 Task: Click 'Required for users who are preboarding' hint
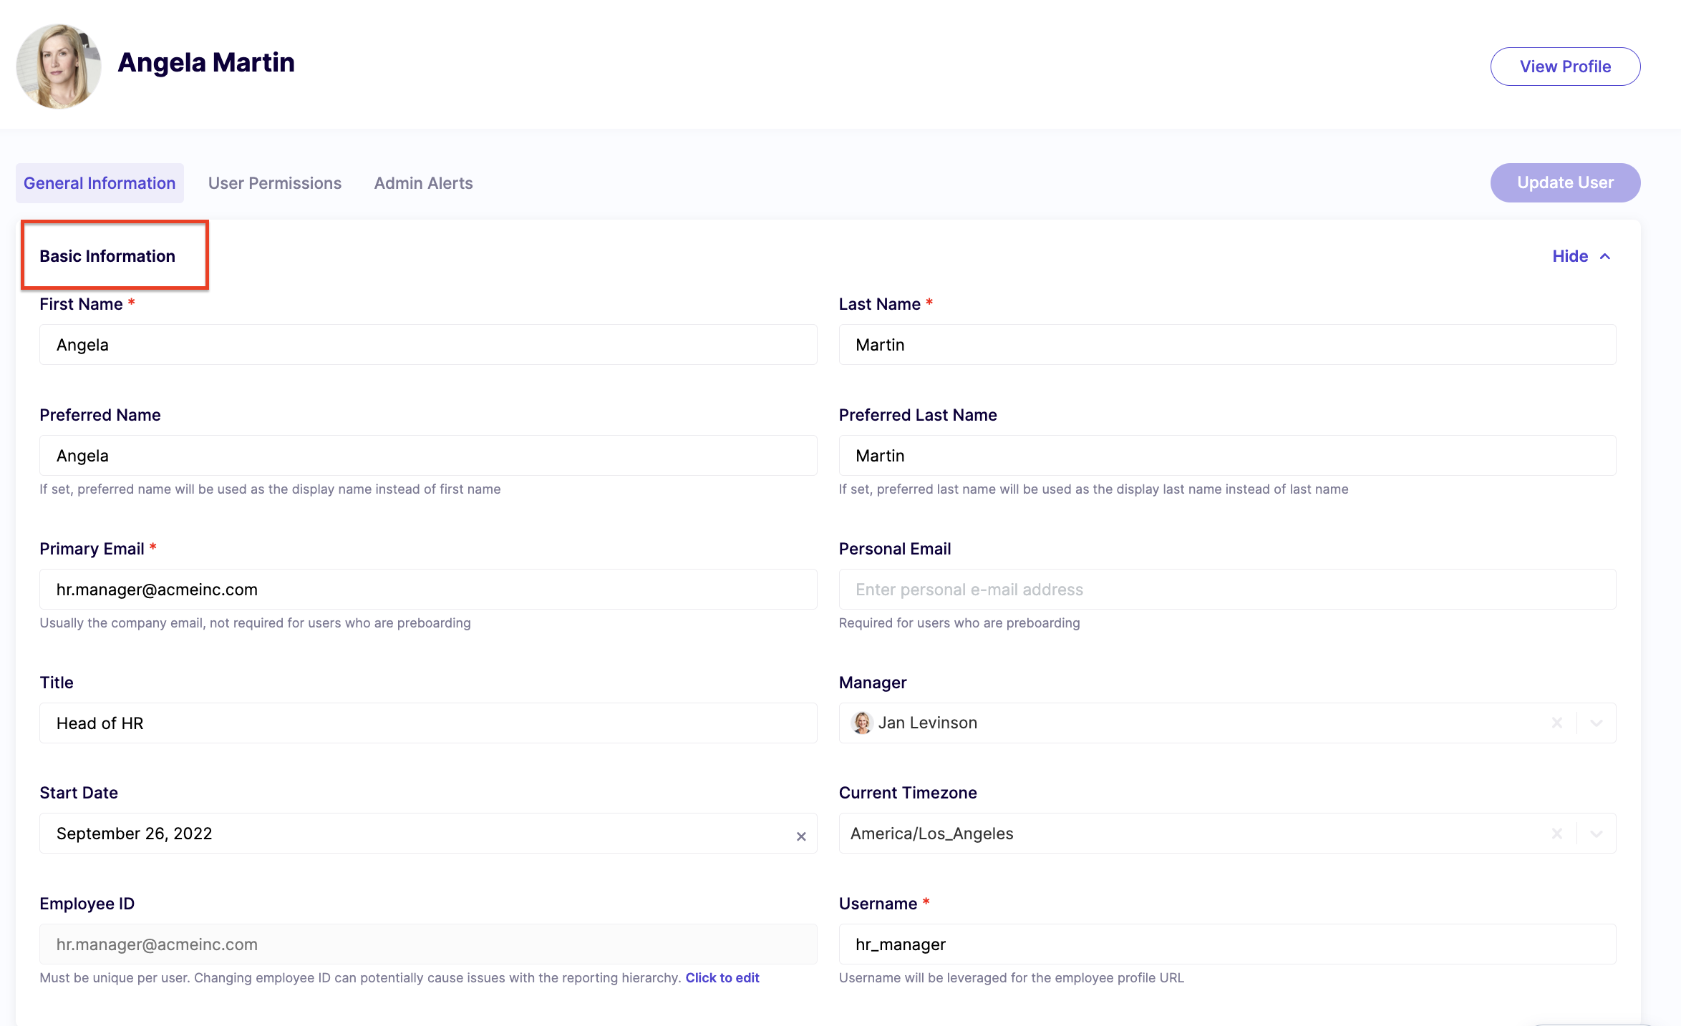959,623
